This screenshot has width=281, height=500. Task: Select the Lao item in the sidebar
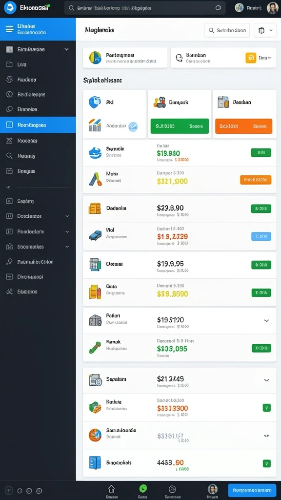click(38, 64)
